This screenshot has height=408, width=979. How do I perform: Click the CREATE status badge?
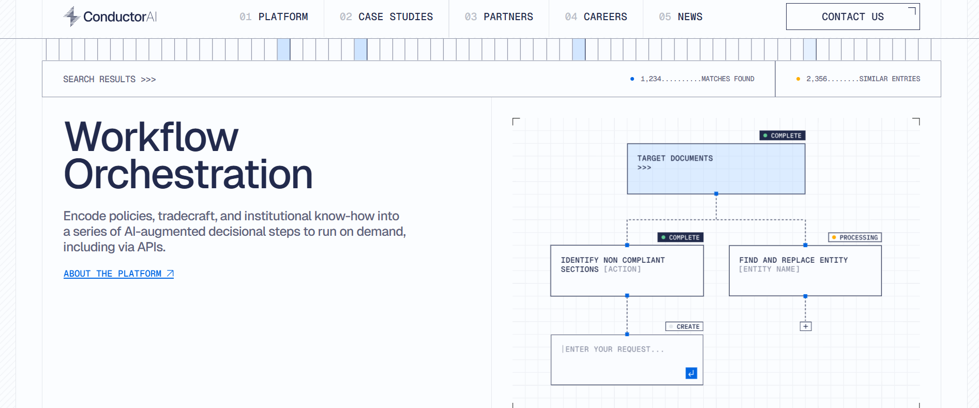[684, 327]
